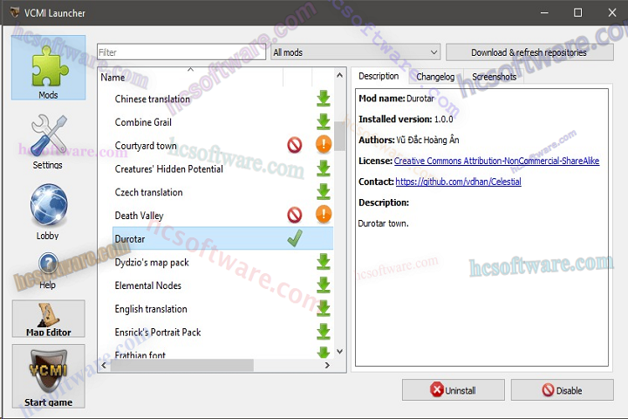Viewport: 628px width, 419px height.
Task: Click the mod list scroll up arrow
Action: (339, 75)
